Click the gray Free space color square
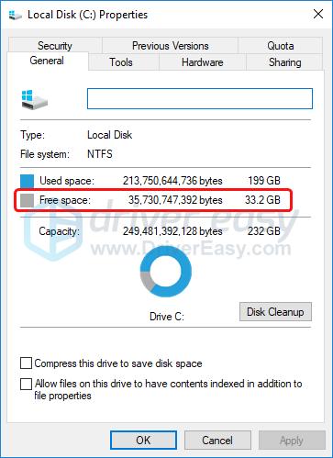 pyautogui.click(x=27, y=200)
